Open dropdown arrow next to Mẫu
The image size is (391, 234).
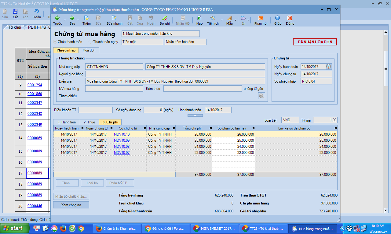point(236,20)
